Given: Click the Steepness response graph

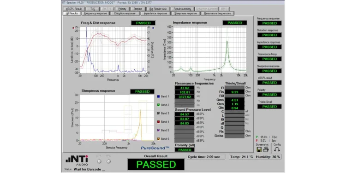Looking at the screenshot, I should point(117,118).
